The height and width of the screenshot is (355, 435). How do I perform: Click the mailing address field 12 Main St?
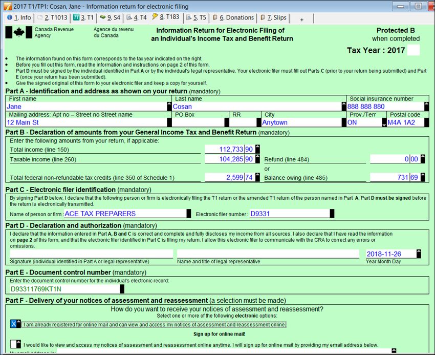86,122
